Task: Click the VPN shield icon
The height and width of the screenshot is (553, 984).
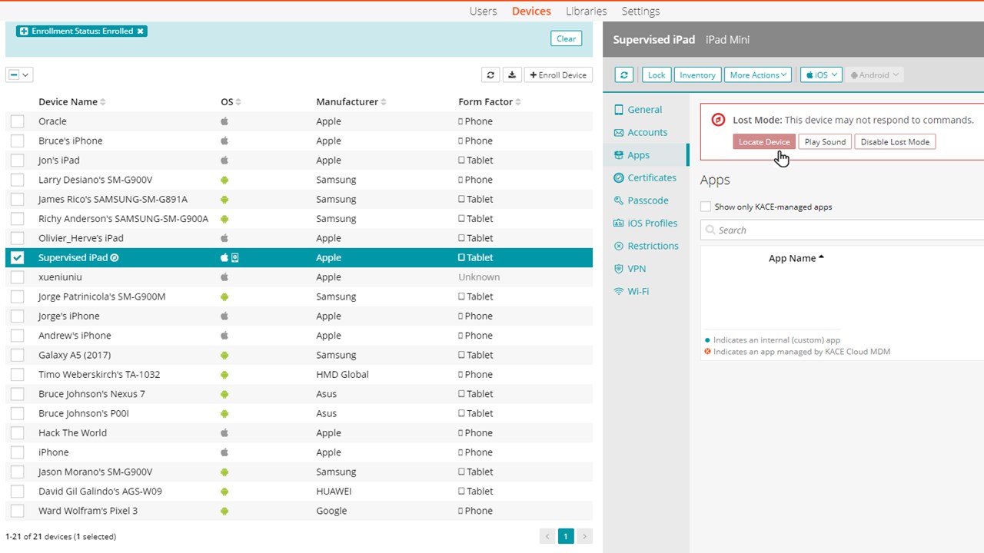Action: point(619,269)
